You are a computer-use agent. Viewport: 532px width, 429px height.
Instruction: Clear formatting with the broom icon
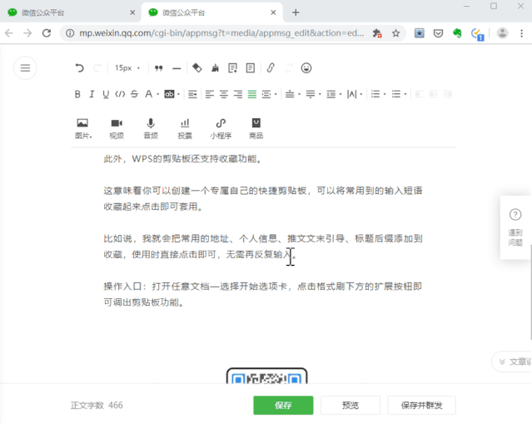pyautogui.click(x=215, y=67)
